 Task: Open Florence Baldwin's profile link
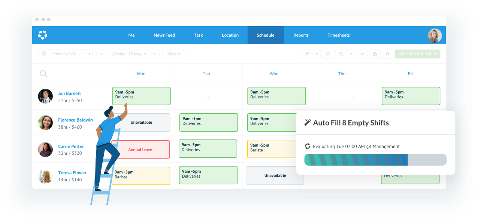point(75,120)
